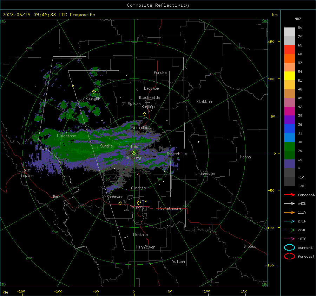Viewport: 316px width, 296px height.
Task: Pick the 51 dBZ yellow color swatch
Action: coord(289,76)
